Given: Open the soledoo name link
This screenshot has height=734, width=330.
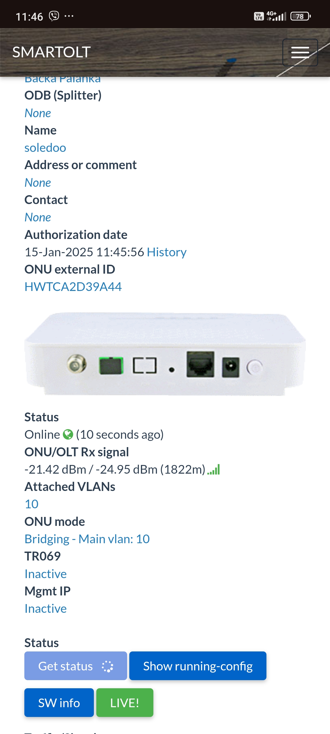Looking at the screenshot, I should point(45,148).
